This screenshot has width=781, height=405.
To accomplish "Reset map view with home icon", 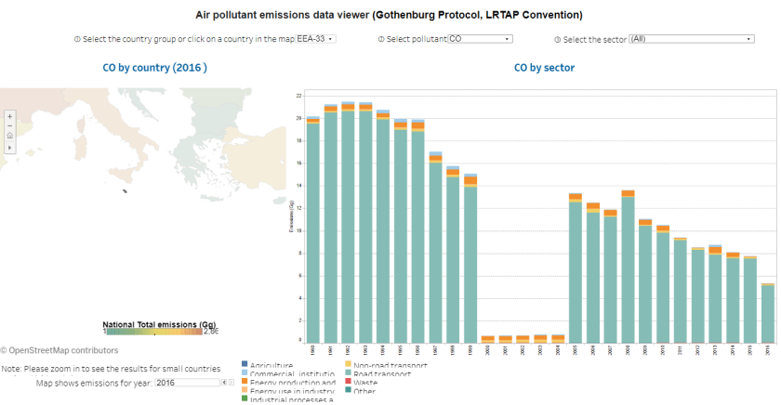I will (x=9, y=137).
